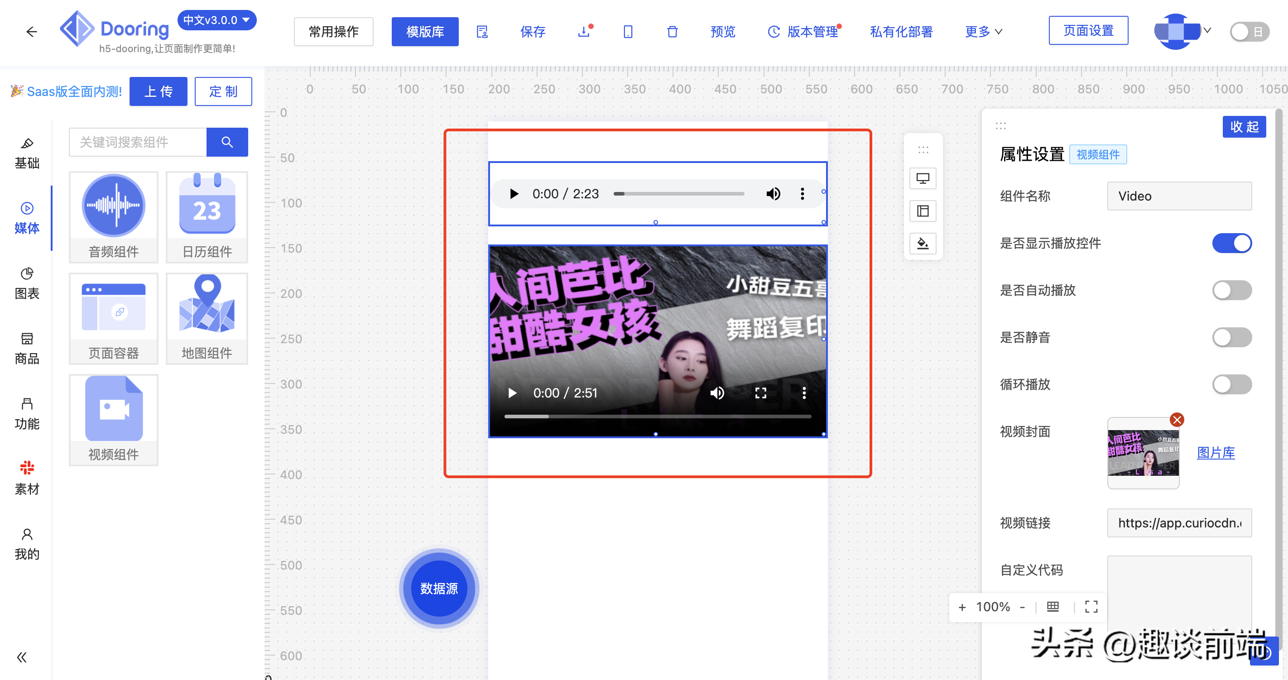This screenshot has height=680, width=1288.
Task: Click the mobile phone preview icon
Action: pos(628,32)
